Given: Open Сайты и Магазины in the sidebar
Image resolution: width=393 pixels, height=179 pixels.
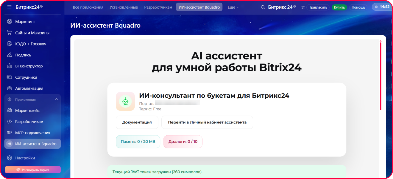Looking at the screenshot, I should pos(32,33).
